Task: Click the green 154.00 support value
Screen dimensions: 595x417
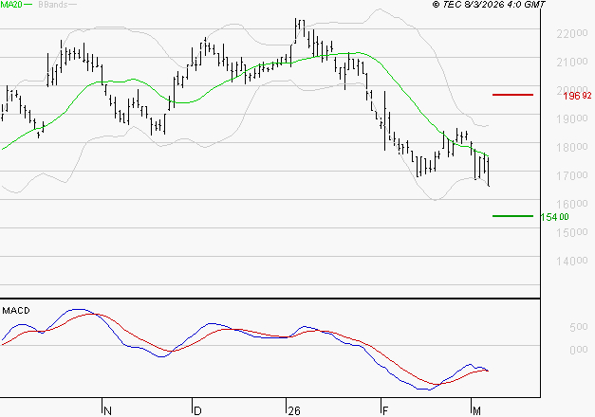Action: point(554,217)
